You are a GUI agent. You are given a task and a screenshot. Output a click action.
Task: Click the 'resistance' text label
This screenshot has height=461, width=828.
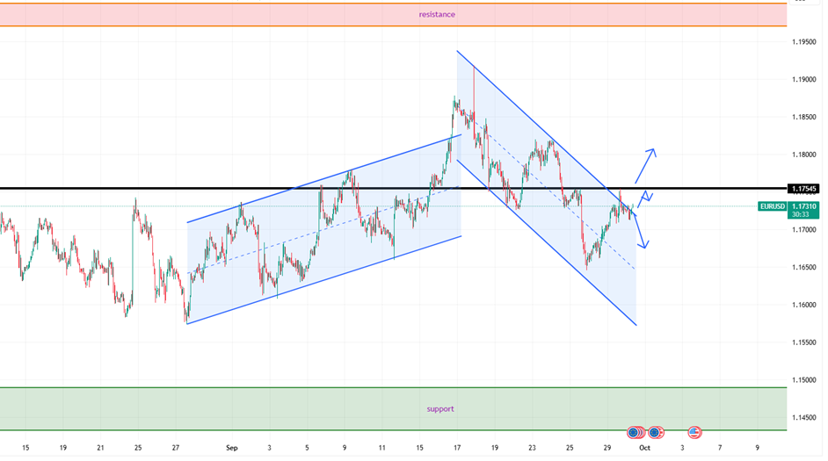coord(437,14)
